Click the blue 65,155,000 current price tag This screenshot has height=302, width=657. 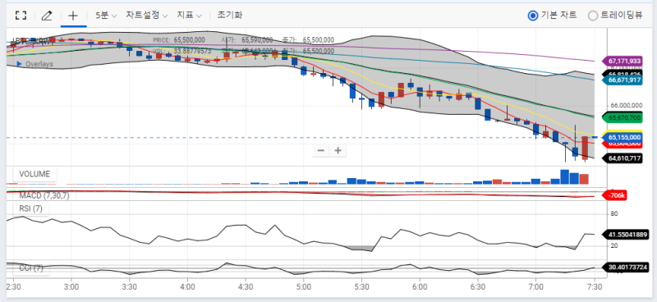pyautogui.click(x=623, y=137)
